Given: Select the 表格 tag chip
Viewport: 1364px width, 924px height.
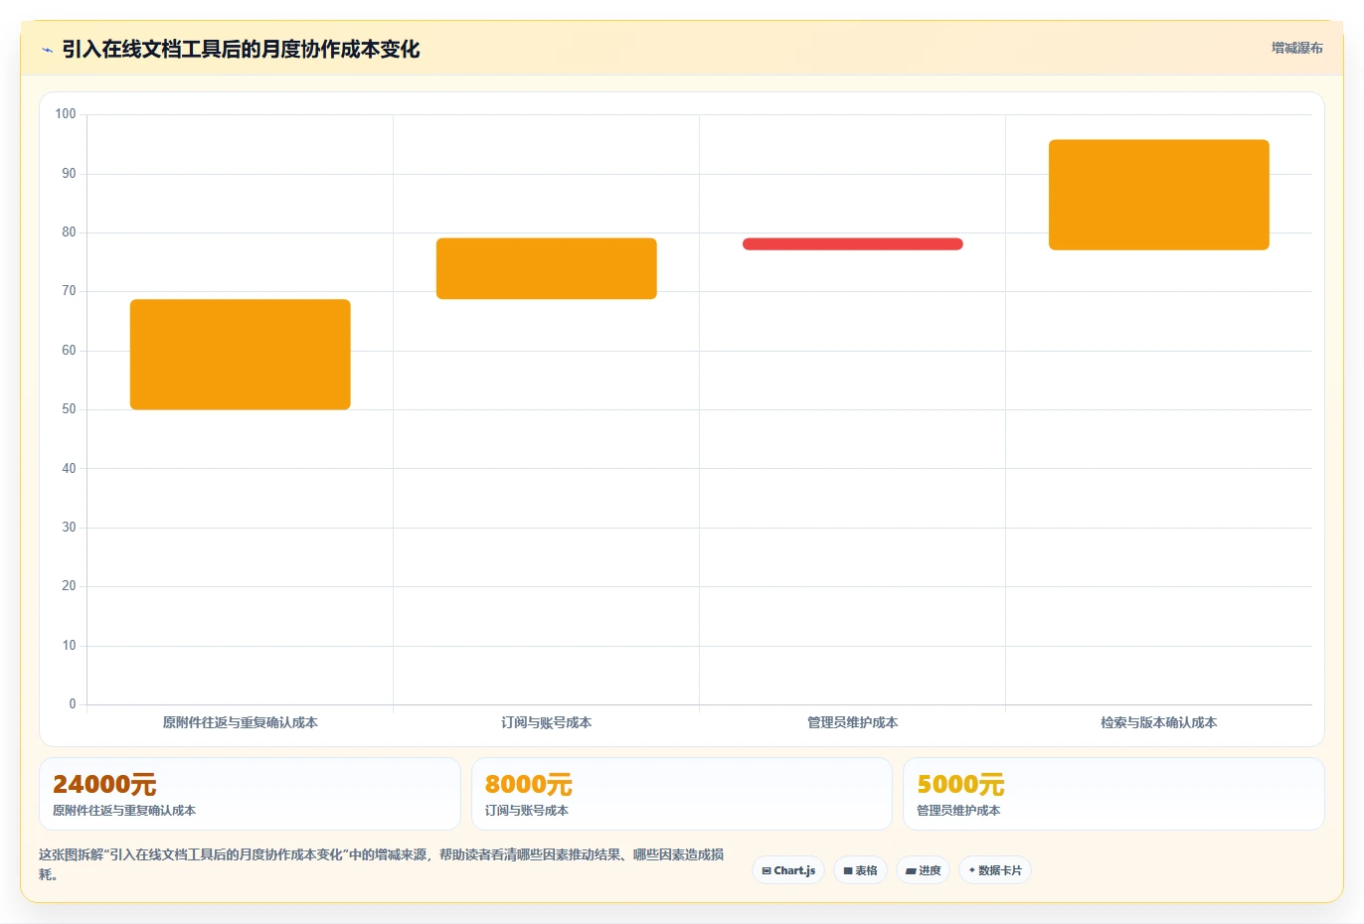Looking at the screenshot, I should click(x=860, y=870).
